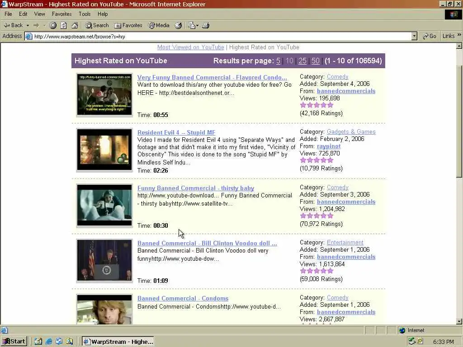Open the Favorites toolbar button
Viewport: 463px width, 347px height.
(128, 25)
